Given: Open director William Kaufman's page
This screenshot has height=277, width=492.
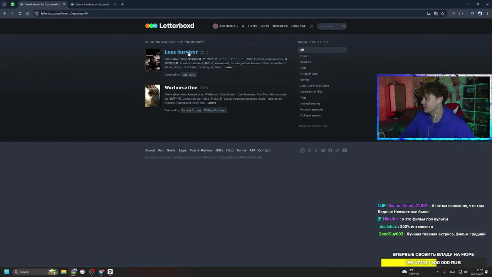Looking at the screenshot, I should [x=215, y=110].
